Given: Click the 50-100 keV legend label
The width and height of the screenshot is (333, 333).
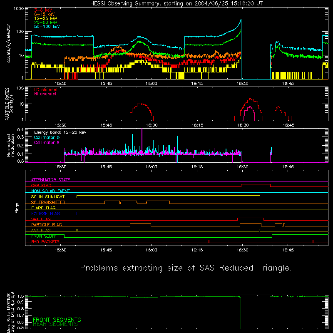Looking at the screenshot, I should pyautogui.click(x=47, y=27).
